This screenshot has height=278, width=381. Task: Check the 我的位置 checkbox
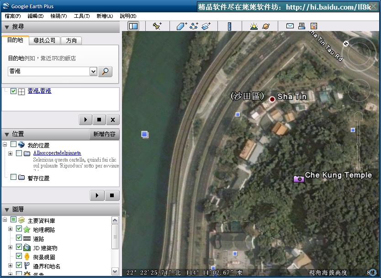tap(13, 144)
